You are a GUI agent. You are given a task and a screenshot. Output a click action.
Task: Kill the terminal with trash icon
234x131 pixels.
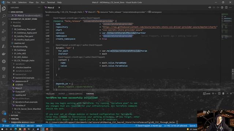click(x=223, y=94)
